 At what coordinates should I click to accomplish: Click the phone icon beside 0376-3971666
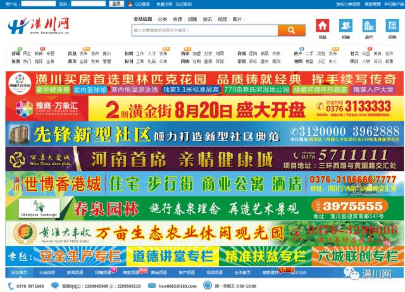pos(11,286)
